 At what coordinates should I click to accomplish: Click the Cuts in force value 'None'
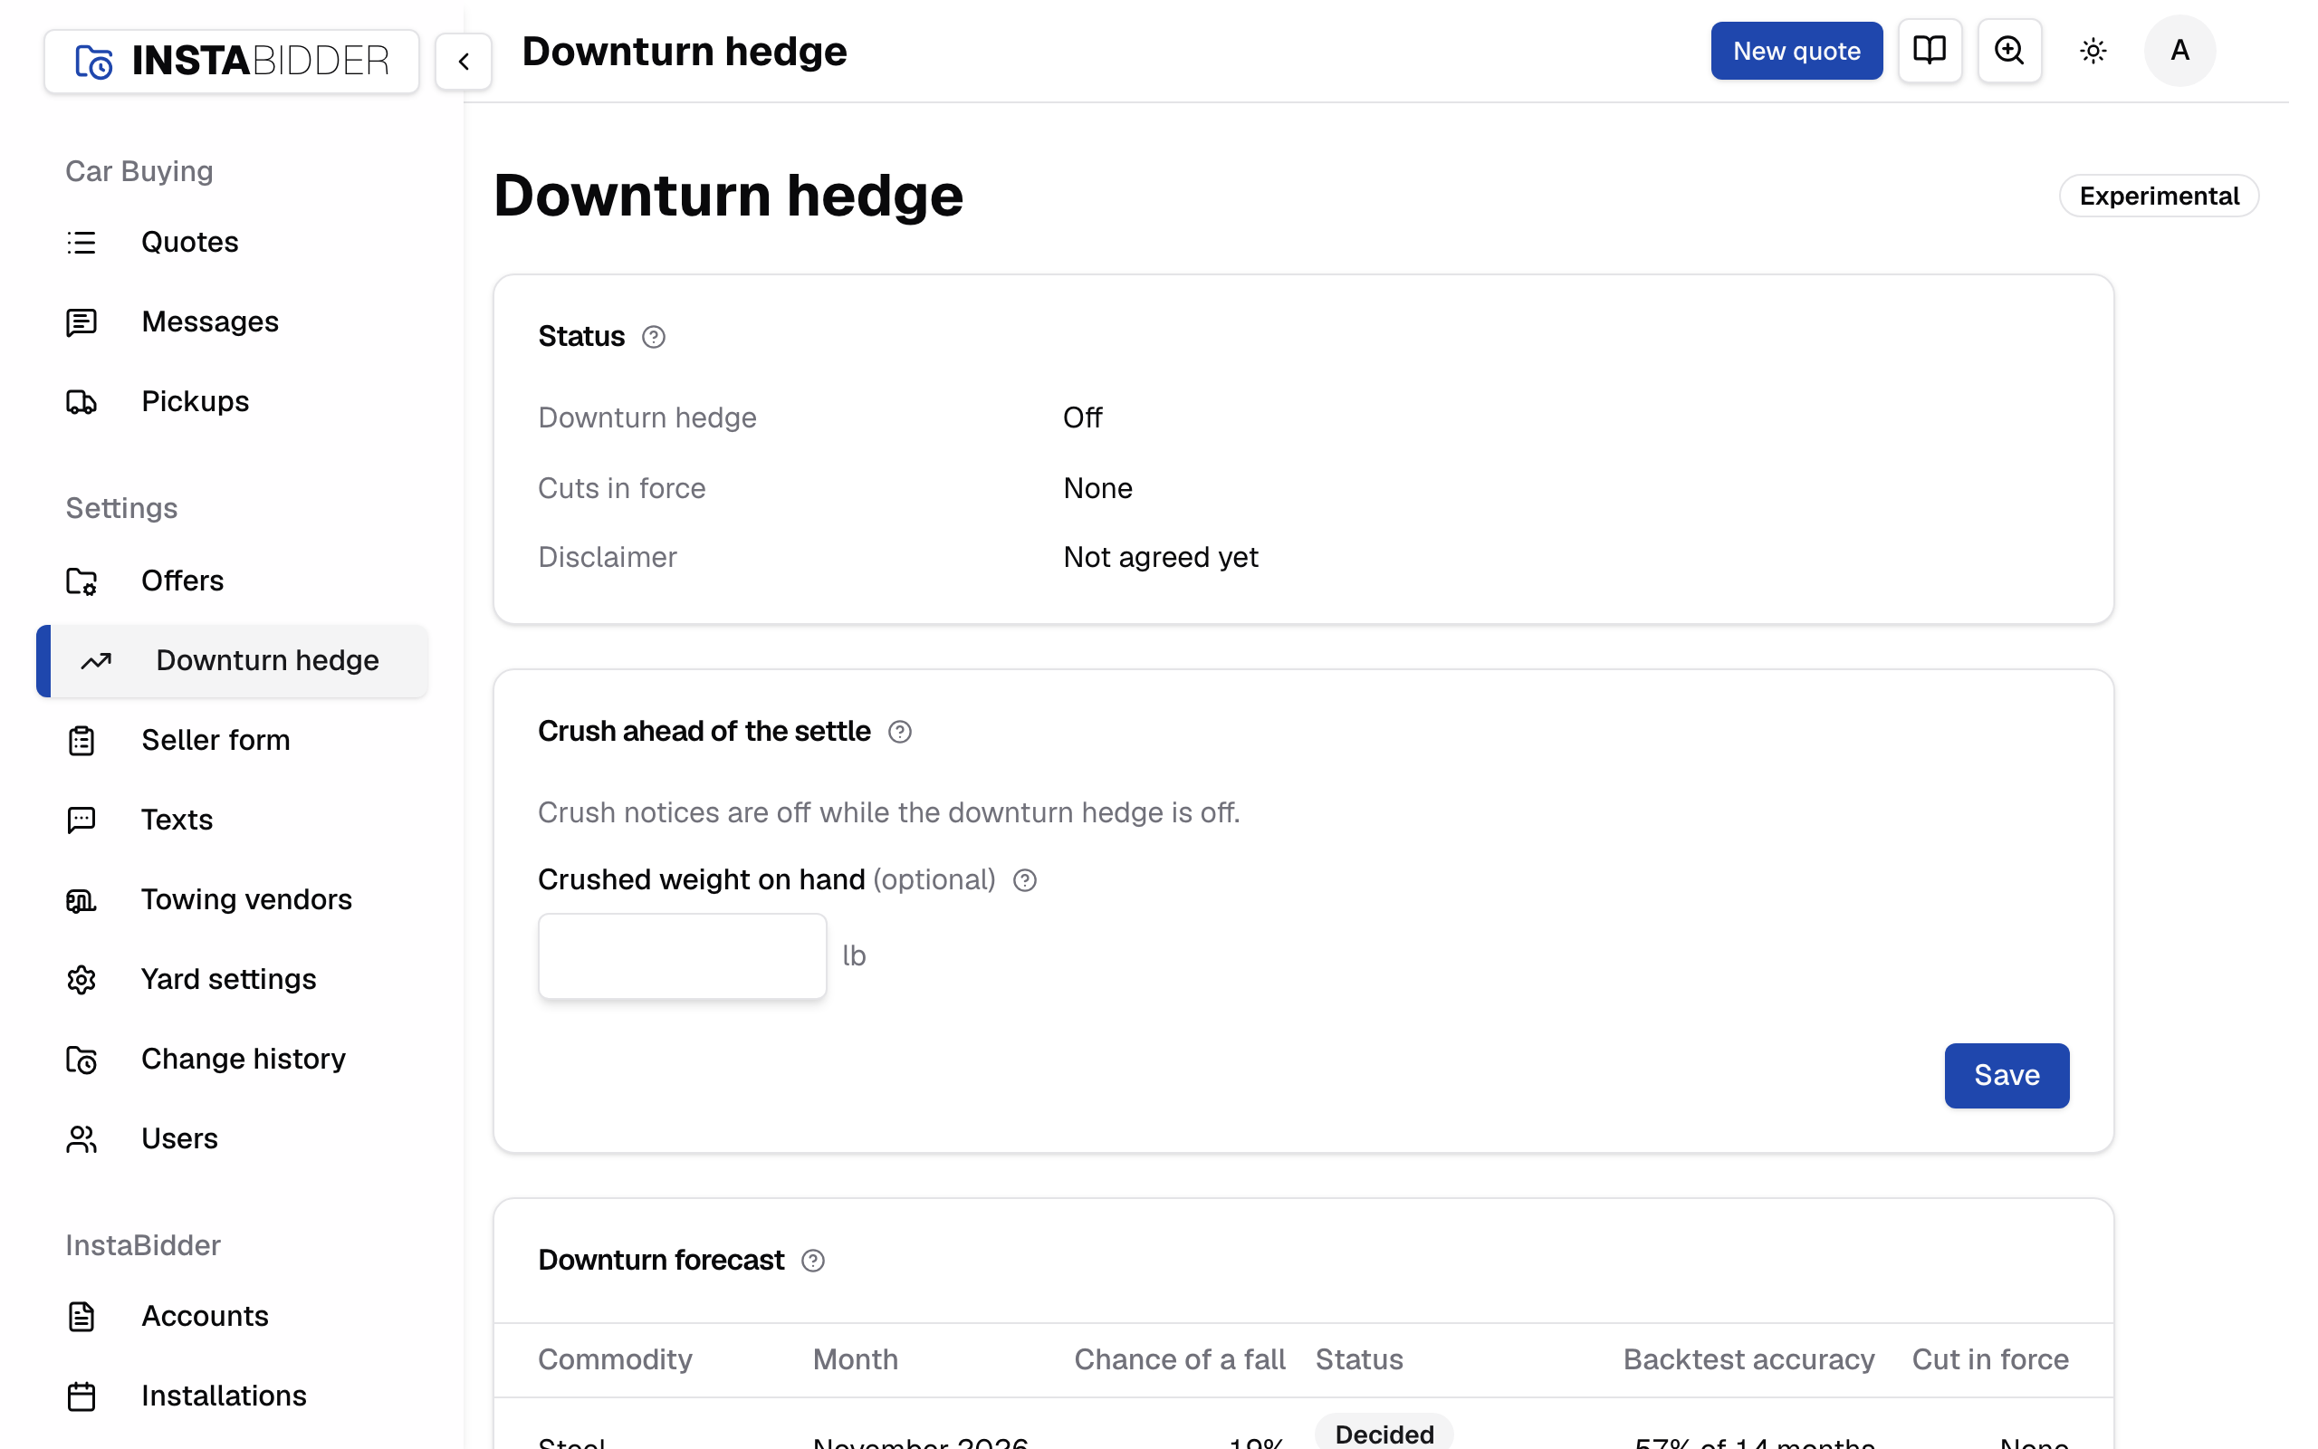[1097, 489]
